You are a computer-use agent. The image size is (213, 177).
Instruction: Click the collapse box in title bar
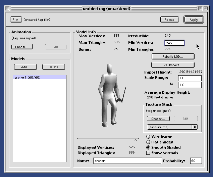point(206,8)
